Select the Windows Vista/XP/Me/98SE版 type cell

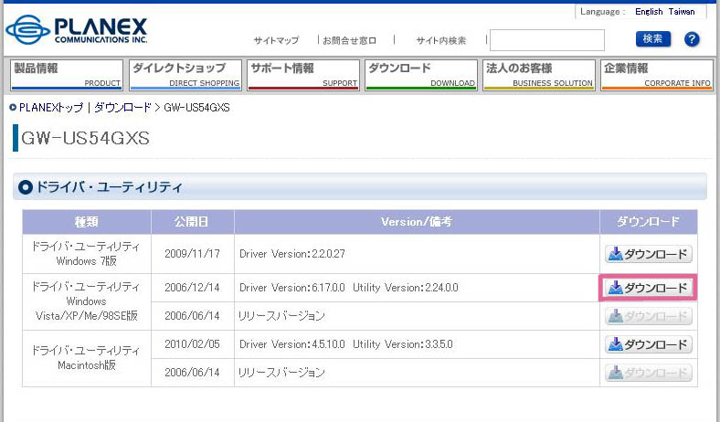tap(86, 301)
